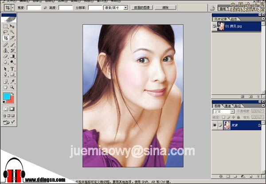Click delete layer trash icon

[258, 176]
